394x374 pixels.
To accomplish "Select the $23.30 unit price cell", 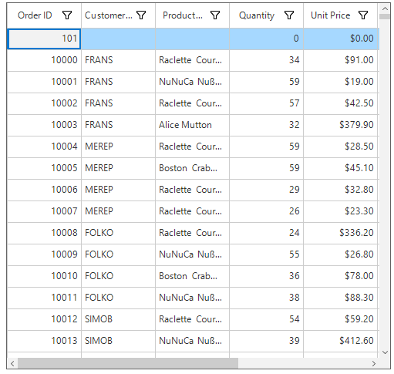I will pyautogui.click(x=340, y=211).
